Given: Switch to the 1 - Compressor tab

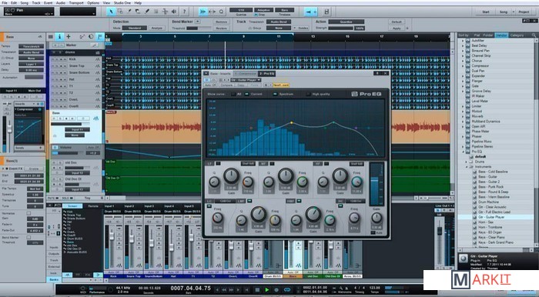Looking at the screenshot, I should click(245, 73).
